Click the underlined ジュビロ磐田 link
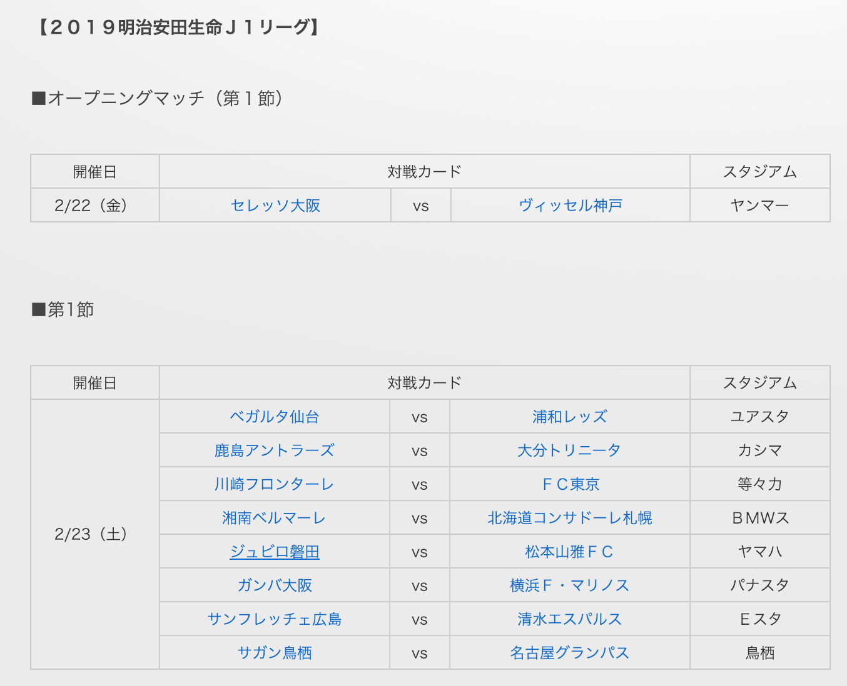 (x=275, y=552)
